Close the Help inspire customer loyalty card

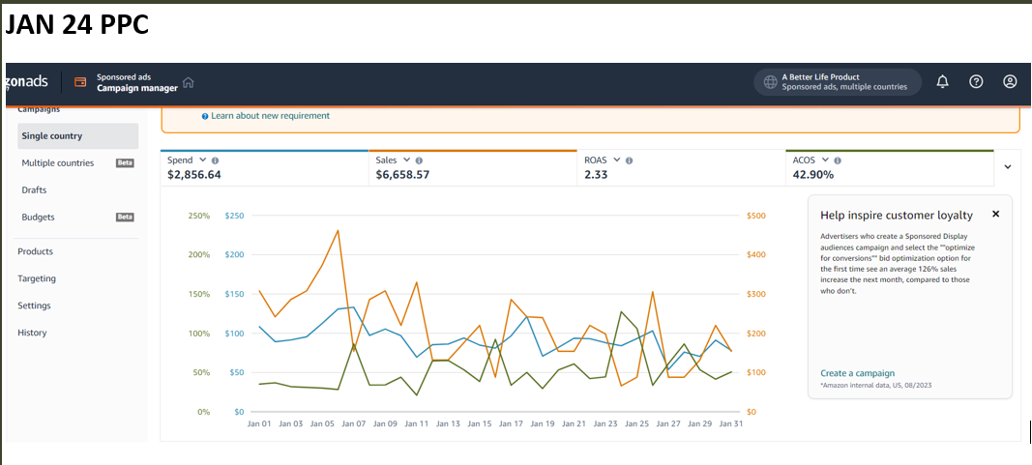point(995,215)
